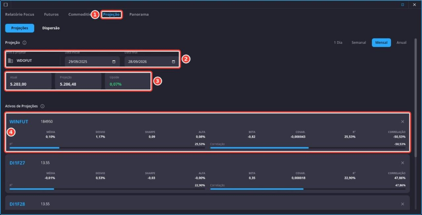Image resolution: width=422 pixels, height=215 pixels.
Task: Select the Anual period option
Action: pyautogui.click(x=402, y=43)
